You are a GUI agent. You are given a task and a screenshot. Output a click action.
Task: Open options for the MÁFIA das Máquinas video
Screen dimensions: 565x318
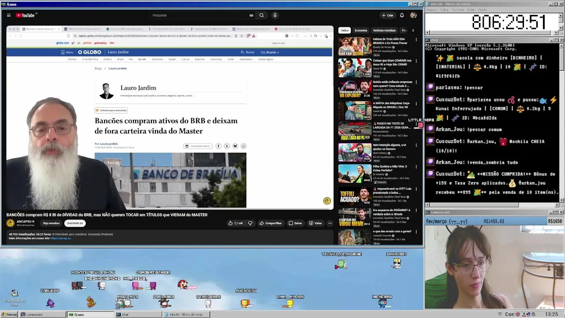click(416, 104)
